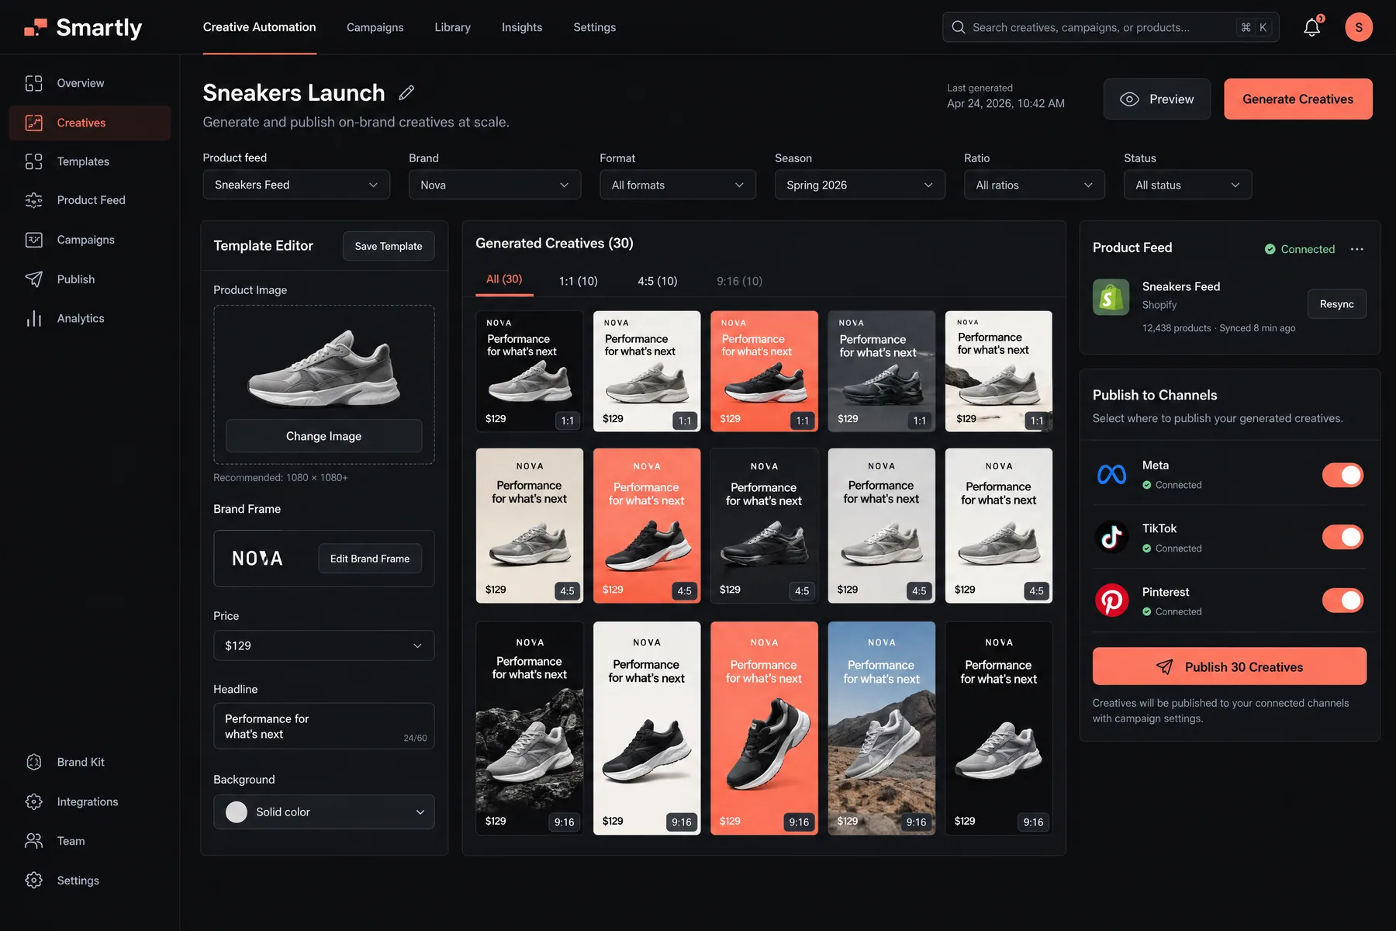Open the Format All formats dropdown
The width and height of the screenshot is (1396, 931).
point(678,185)
